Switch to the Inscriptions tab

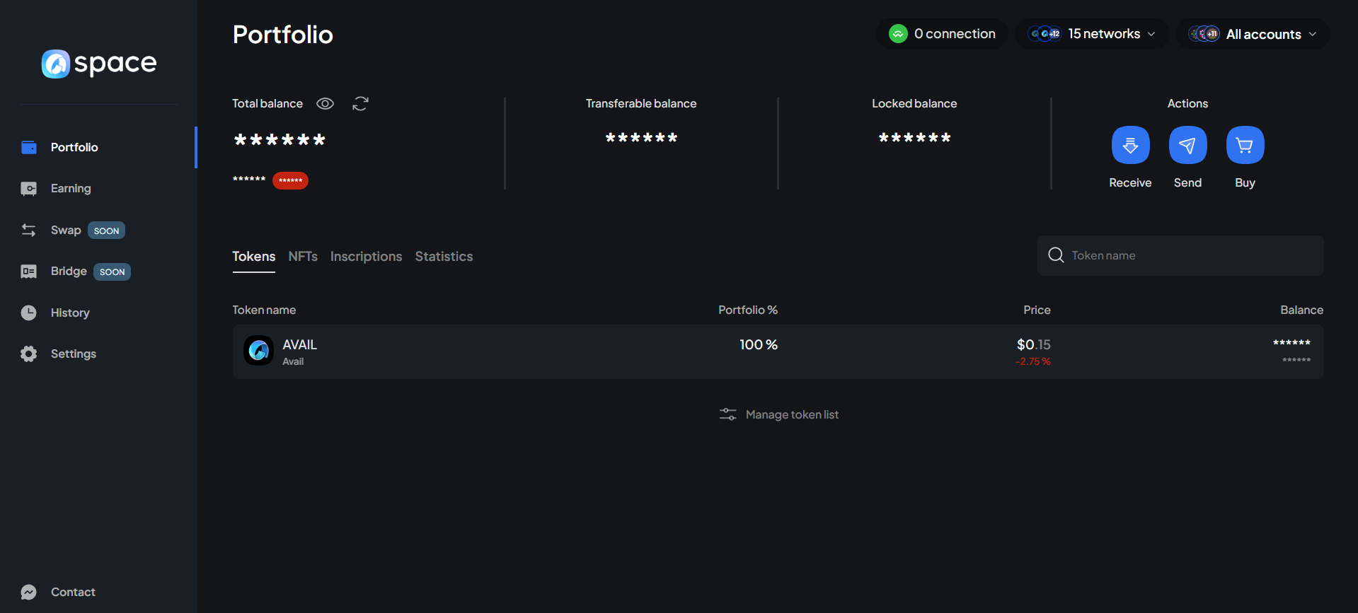[366, 257]
